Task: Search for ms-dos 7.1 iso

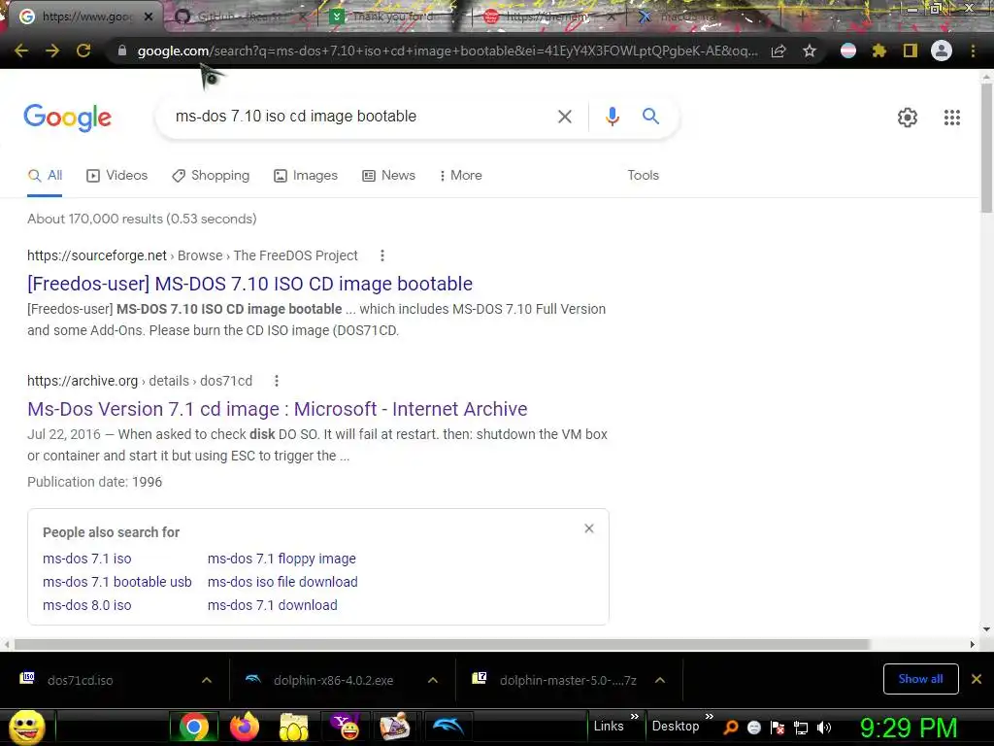Action: pos(86,559)
